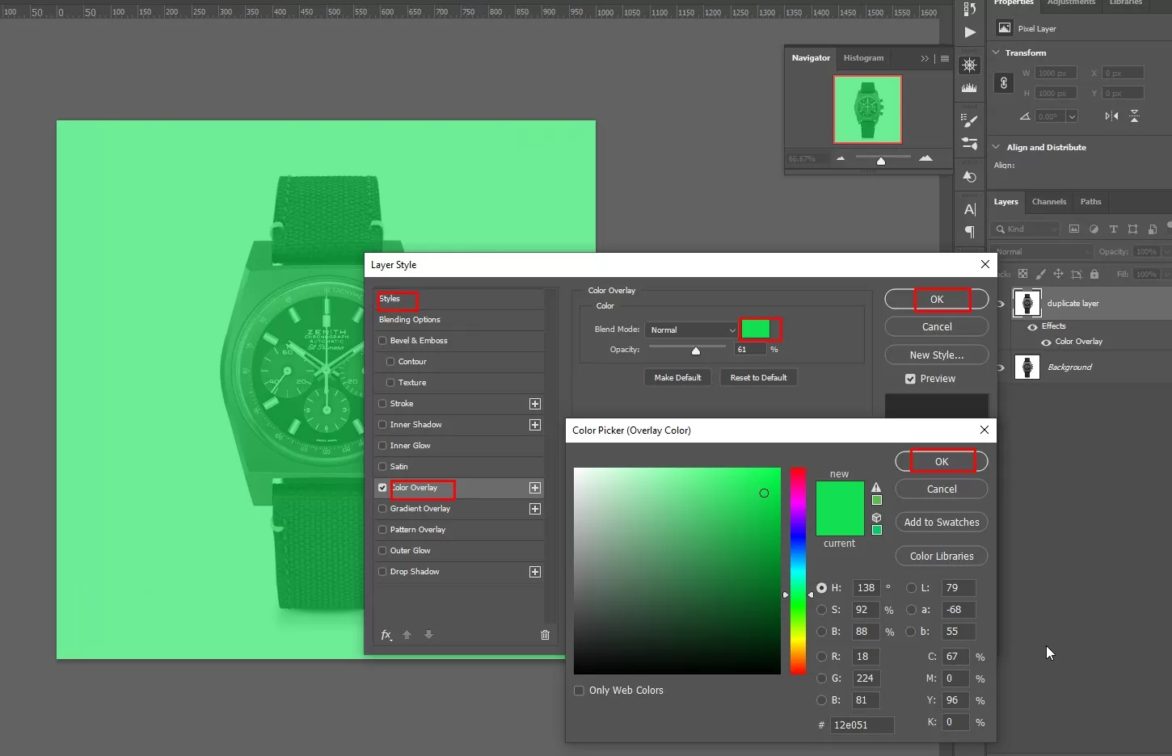Switch to the Paths tab
The width and height of the screenshot is (1172, 756).
pyautogui.click(x=1090, y=202)
